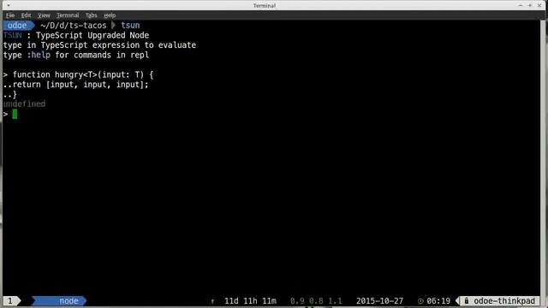Click the green cursor at the prompt
Image resolution: width=548 pixels, height=308 pixels.
point(15,114)
